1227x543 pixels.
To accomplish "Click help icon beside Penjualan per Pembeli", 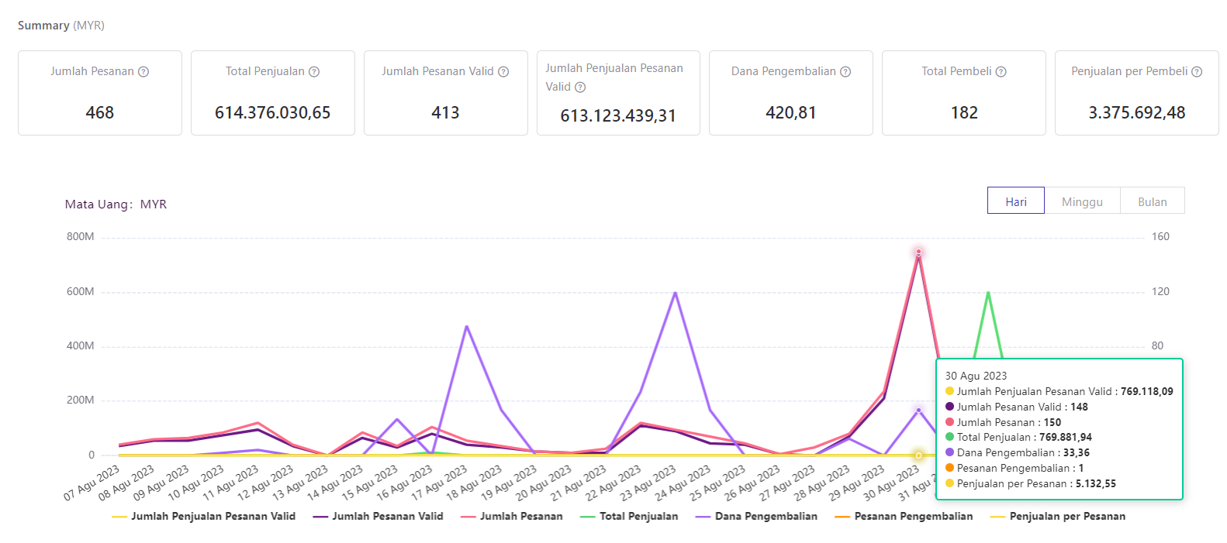I will (1197, 72).
